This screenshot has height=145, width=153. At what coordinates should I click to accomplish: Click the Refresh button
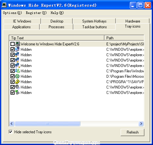[132, 132]
